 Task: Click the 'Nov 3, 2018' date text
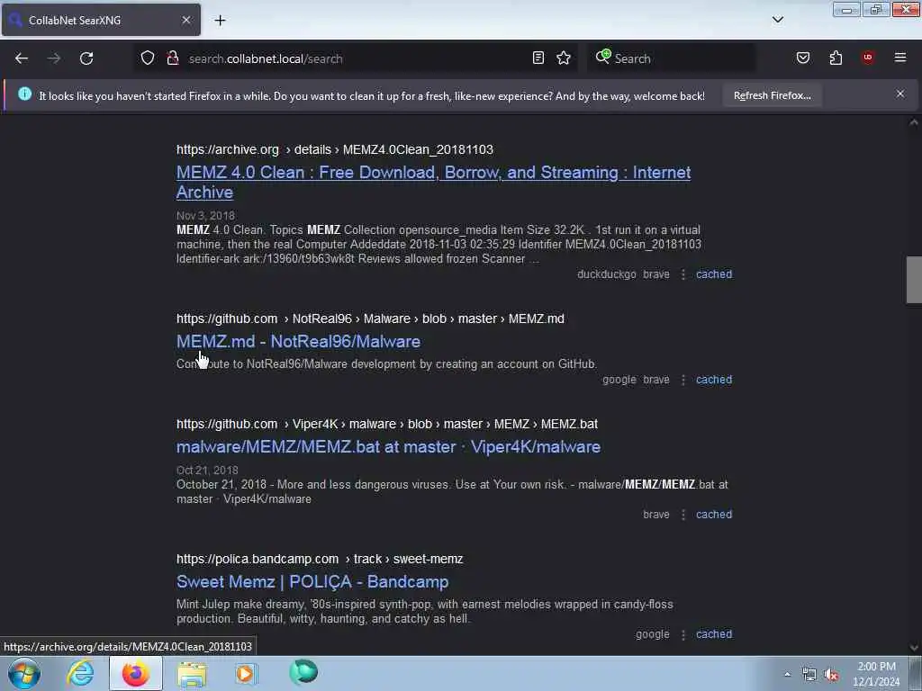tap(205, 216)
